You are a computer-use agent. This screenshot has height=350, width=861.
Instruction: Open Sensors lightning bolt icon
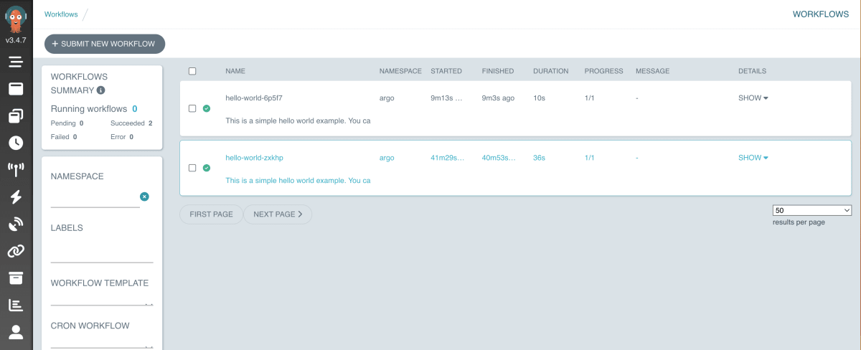pyautogui.click(x=16, y=197)
